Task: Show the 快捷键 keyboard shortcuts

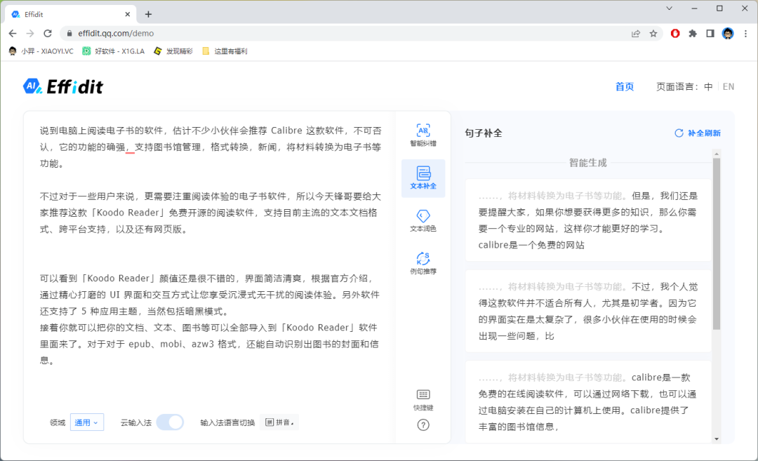Action: click(423, 399)
